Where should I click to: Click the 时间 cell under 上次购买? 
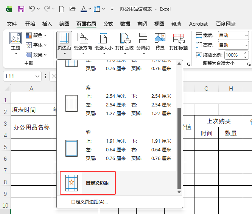(x=206, y=133)
